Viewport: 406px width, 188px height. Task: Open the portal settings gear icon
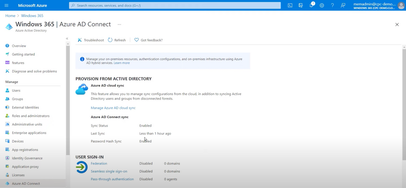(322, 6)
